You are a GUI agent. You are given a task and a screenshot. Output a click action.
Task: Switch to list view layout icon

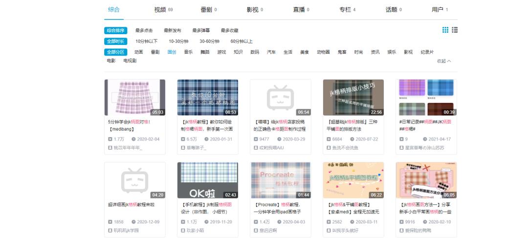(455, 30)
